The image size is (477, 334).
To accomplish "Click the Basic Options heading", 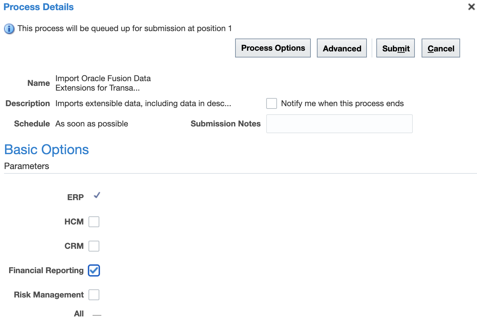I will (47, 150).
